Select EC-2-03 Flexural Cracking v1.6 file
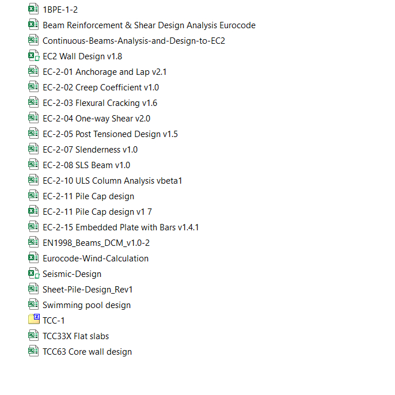395x395 pixels. (100, 103)
